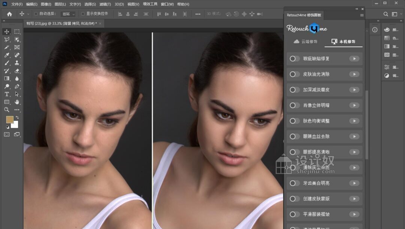The height and width of the screenshot is (229, 405).
Task: Run 瑕疵缺陷修复 play button
Action: tap(354, 59)
